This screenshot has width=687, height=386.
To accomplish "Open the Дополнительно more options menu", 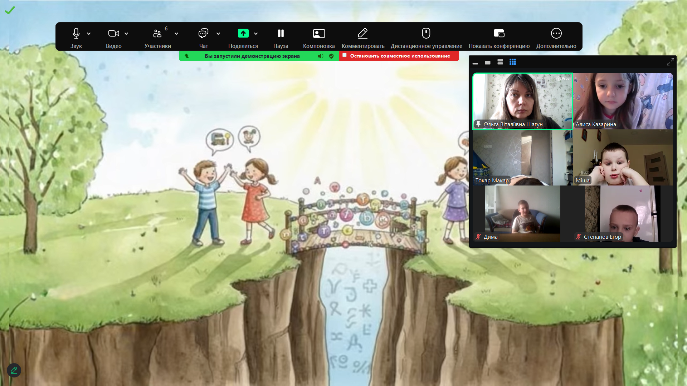I will [x=556, y=34].
